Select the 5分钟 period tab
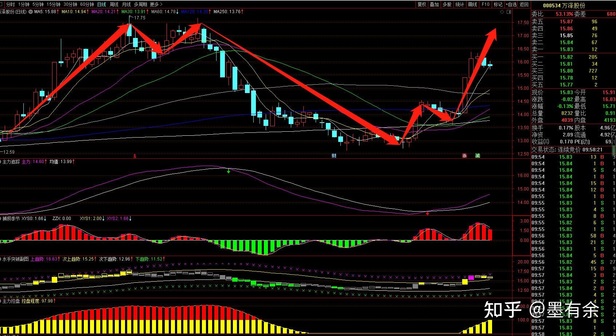Screen dimensions: 616x336 38,4
